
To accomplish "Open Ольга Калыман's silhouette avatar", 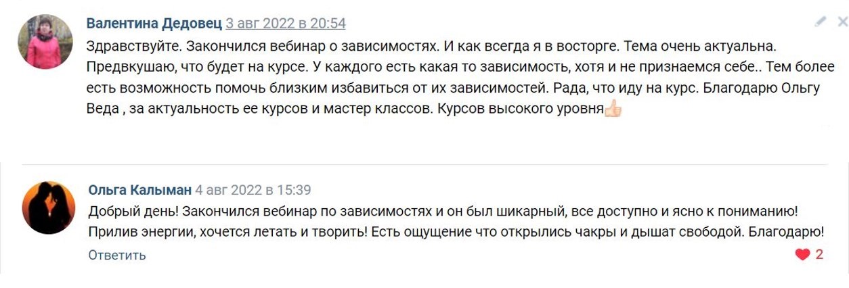I will point(48,208).
